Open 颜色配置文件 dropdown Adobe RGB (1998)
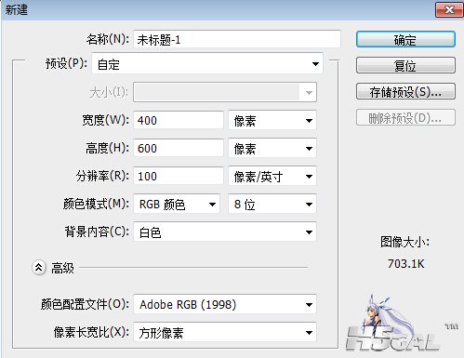The image size is (464, 358). click(225, 304)
